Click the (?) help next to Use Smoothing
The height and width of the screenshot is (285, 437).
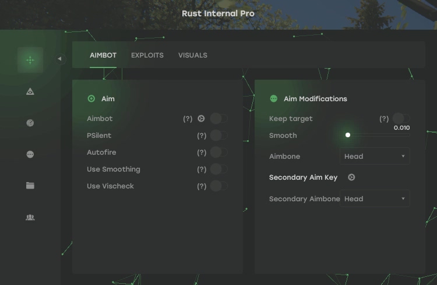[202, 169]
